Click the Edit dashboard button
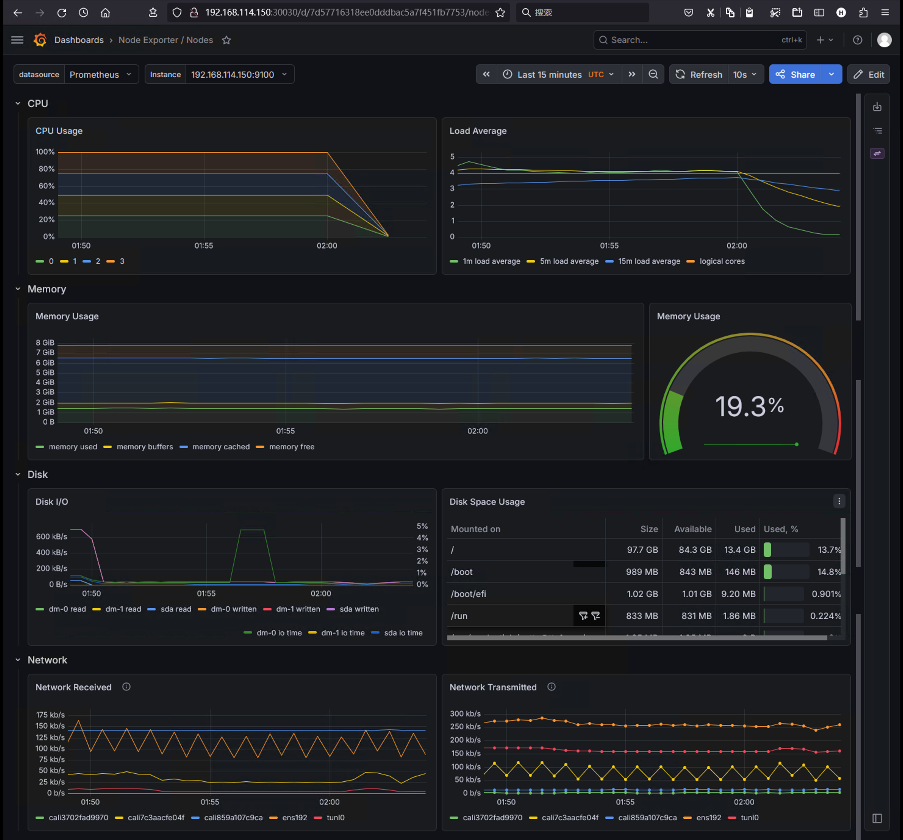903x840 pixels. click(x=869, y=75)
